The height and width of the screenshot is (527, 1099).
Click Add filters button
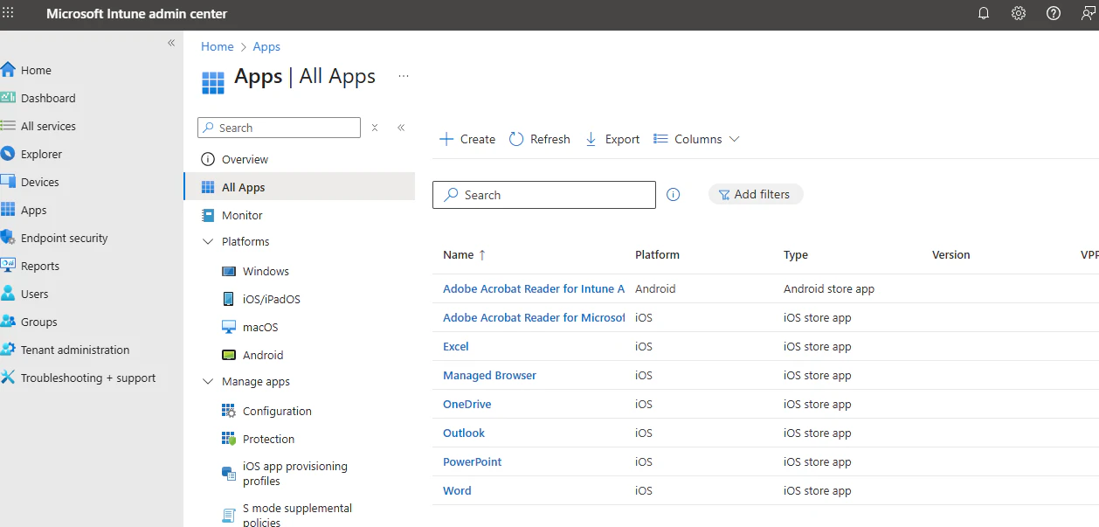[756, 194]
